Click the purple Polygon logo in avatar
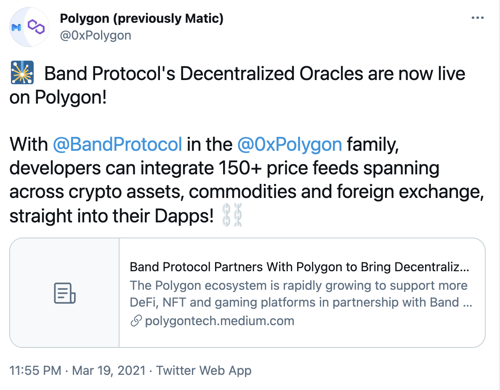Screen dimensions: 500x390 pos(36,27)
